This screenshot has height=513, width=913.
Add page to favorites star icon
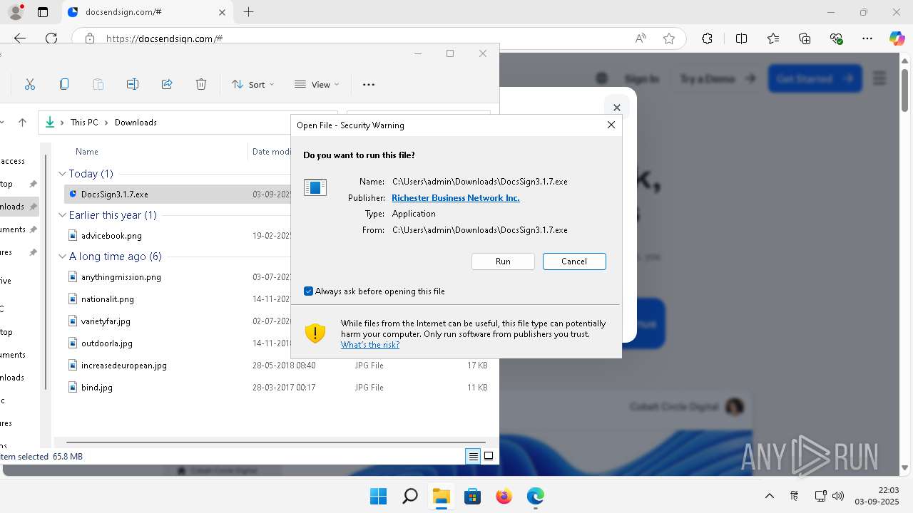pos(669,38)
